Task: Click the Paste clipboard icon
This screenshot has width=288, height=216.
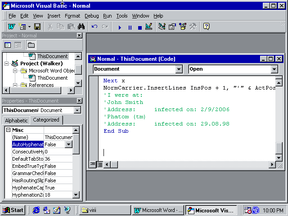Action: tap(71, 27)
